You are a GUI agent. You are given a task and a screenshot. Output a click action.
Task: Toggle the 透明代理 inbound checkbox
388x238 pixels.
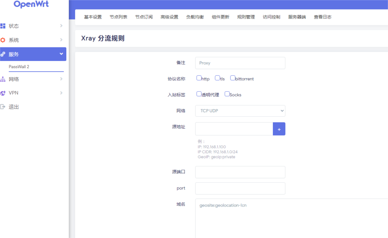point(199,94)
